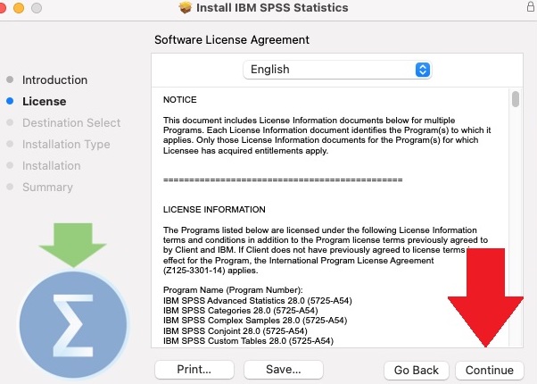Select the Introduction step in the sidebar

point(54,80)
